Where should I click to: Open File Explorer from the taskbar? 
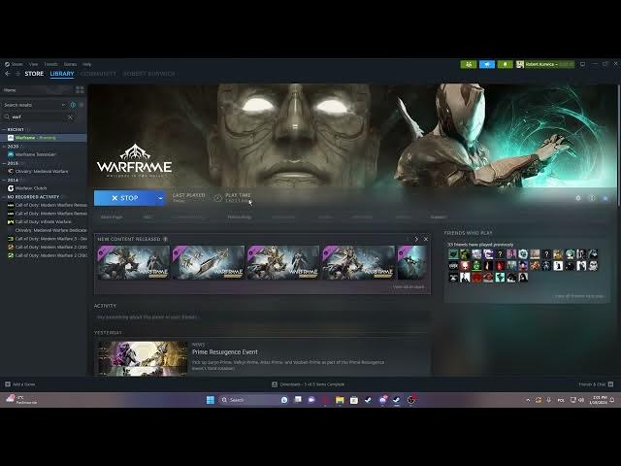[340, 400]
